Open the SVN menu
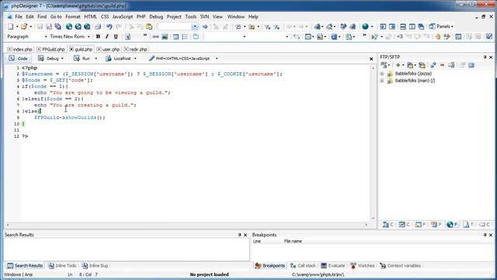 (204, 17)
